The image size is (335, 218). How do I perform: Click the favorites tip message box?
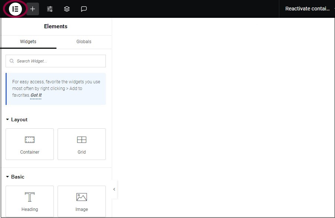click(56, 89)
